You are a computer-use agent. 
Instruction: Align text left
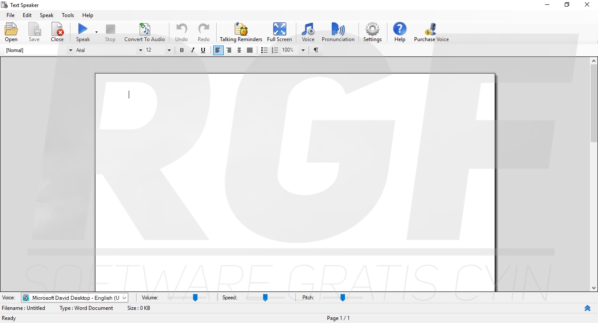click(x=218, y=50)
